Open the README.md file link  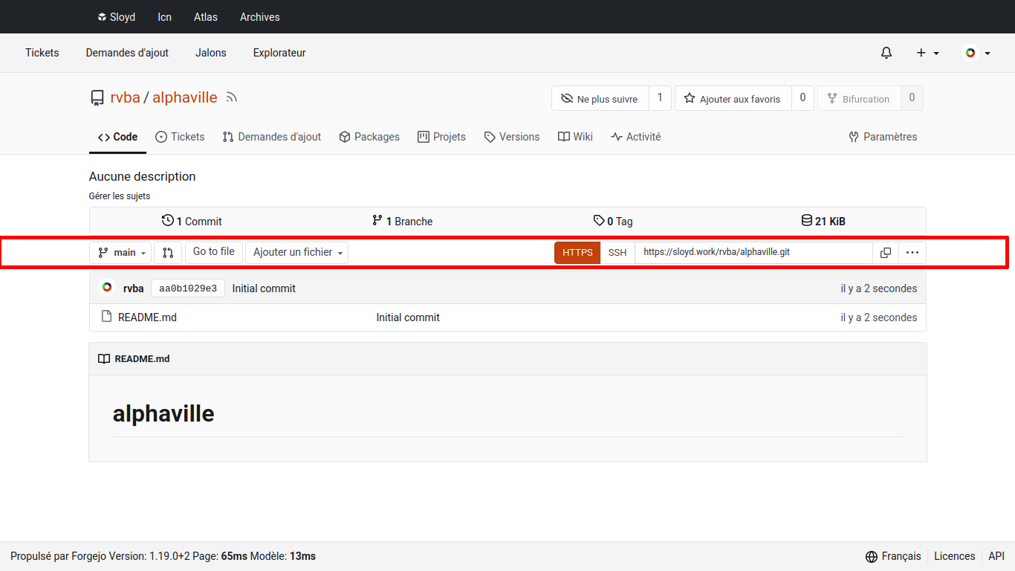(147, 317)
